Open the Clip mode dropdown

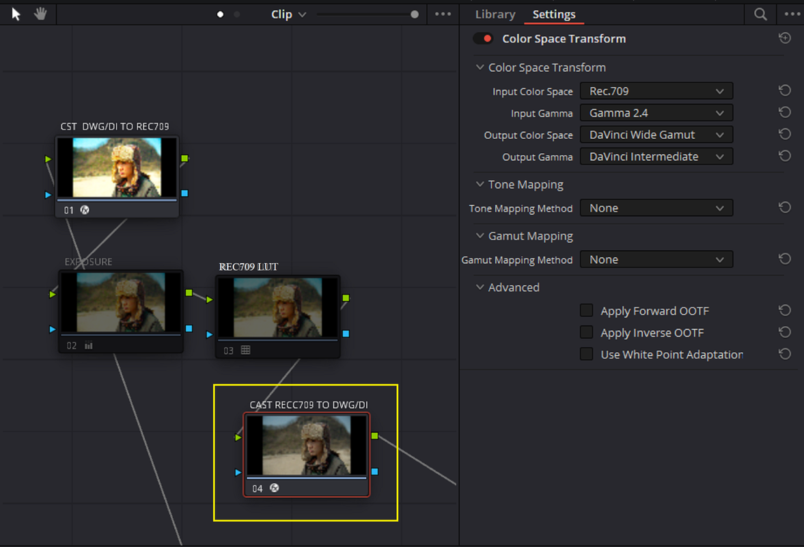click(288, 14)
